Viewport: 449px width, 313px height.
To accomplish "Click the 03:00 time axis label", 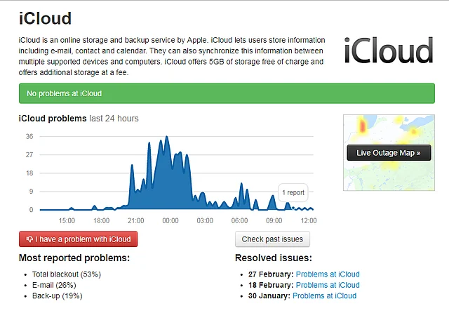I will tap(205, 221).
